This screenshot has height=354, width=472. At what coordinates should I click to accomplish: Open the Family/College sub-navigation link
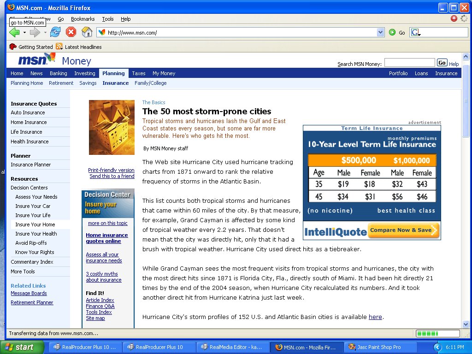(151, 83)
